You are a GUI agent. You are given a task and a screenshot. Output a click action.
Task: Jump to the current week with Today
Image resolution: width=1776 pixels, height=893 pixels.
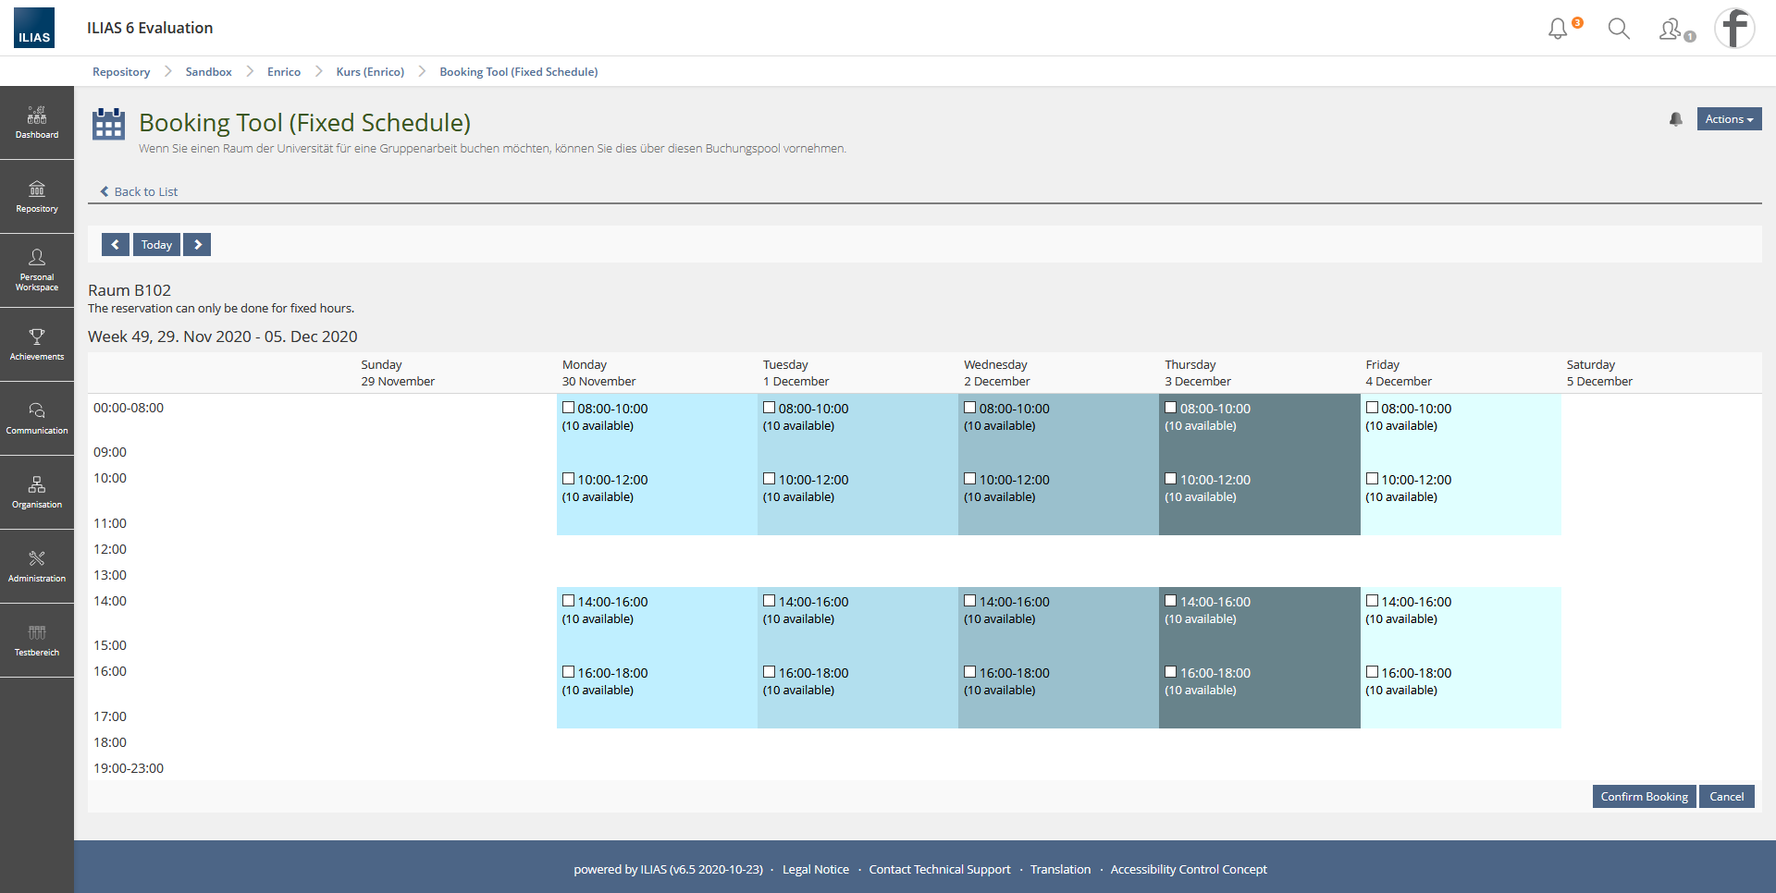point(156,244)
